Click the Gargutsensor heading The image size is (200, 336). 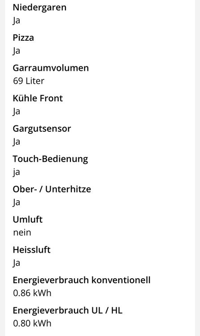pos(42,129)
